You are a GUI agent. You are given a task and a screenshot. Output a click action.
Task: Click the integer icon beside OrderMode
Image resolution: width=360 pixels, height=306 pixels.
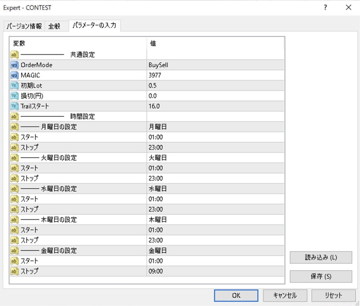tap(14, 65)
